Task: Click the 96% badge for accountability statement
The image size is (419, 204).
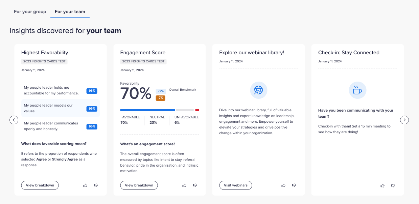Action: [x=92, y=91]
